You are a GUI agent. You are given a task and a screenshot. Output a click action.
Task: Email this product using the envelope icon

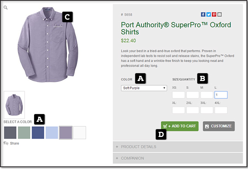click(219, 14)
